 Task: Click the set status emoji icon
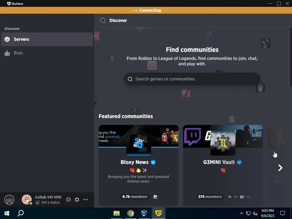tap(37, 202)
